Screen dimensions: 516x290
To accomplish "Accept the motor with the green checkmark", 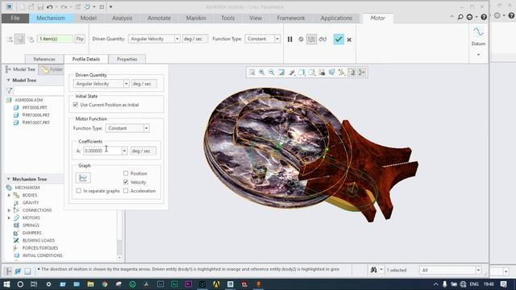I will [x=339, y=39].
